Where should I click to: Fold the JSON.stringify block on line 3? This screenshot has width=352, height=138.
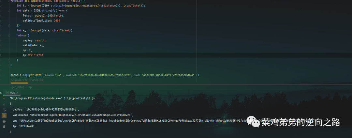(9, 11)
